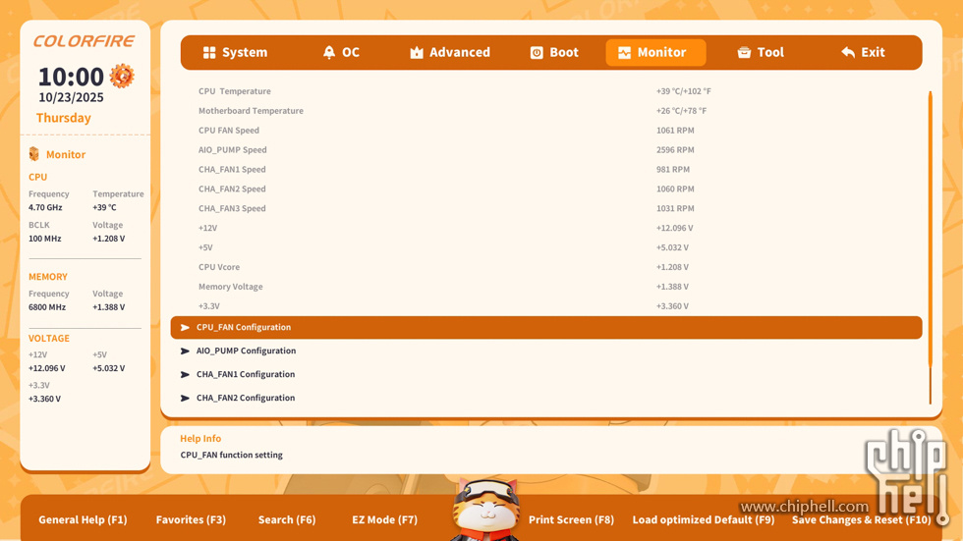Open CHA_FAN1 Configuration submenu

pos(245,374)
